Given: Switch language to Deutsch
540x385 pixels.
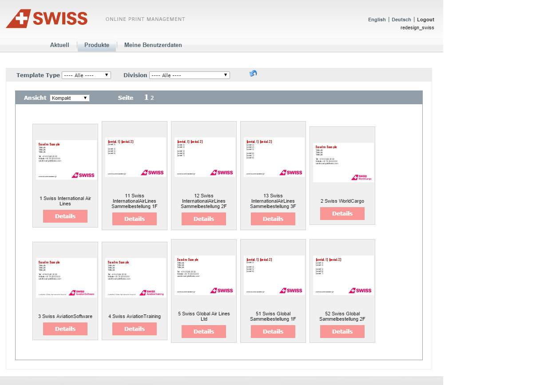Looking at the screenshot, I should 401,20.
